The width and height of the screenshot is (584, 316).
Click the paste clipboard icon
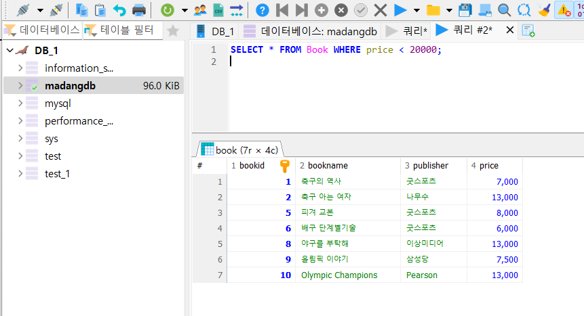(100, 10)
